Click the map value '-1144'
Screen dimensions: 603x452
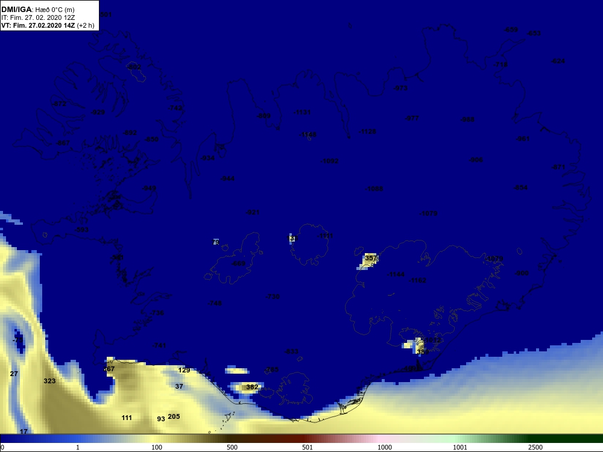click(x=396, y=274)
